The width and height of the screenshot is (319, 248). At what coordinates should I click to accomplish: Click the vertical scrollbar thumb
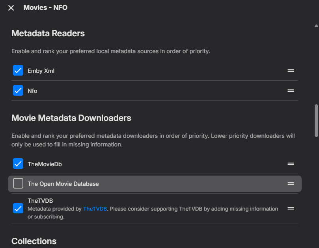[x=316, y=120]
